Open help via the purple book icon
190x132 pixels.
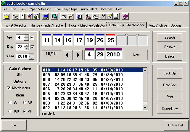point(125,17)
